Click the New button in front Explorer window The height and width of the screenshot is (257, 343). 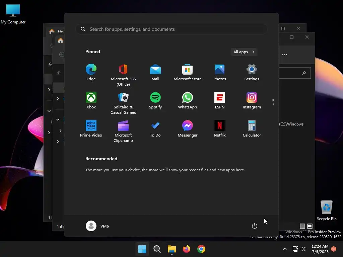coord(62,55)
